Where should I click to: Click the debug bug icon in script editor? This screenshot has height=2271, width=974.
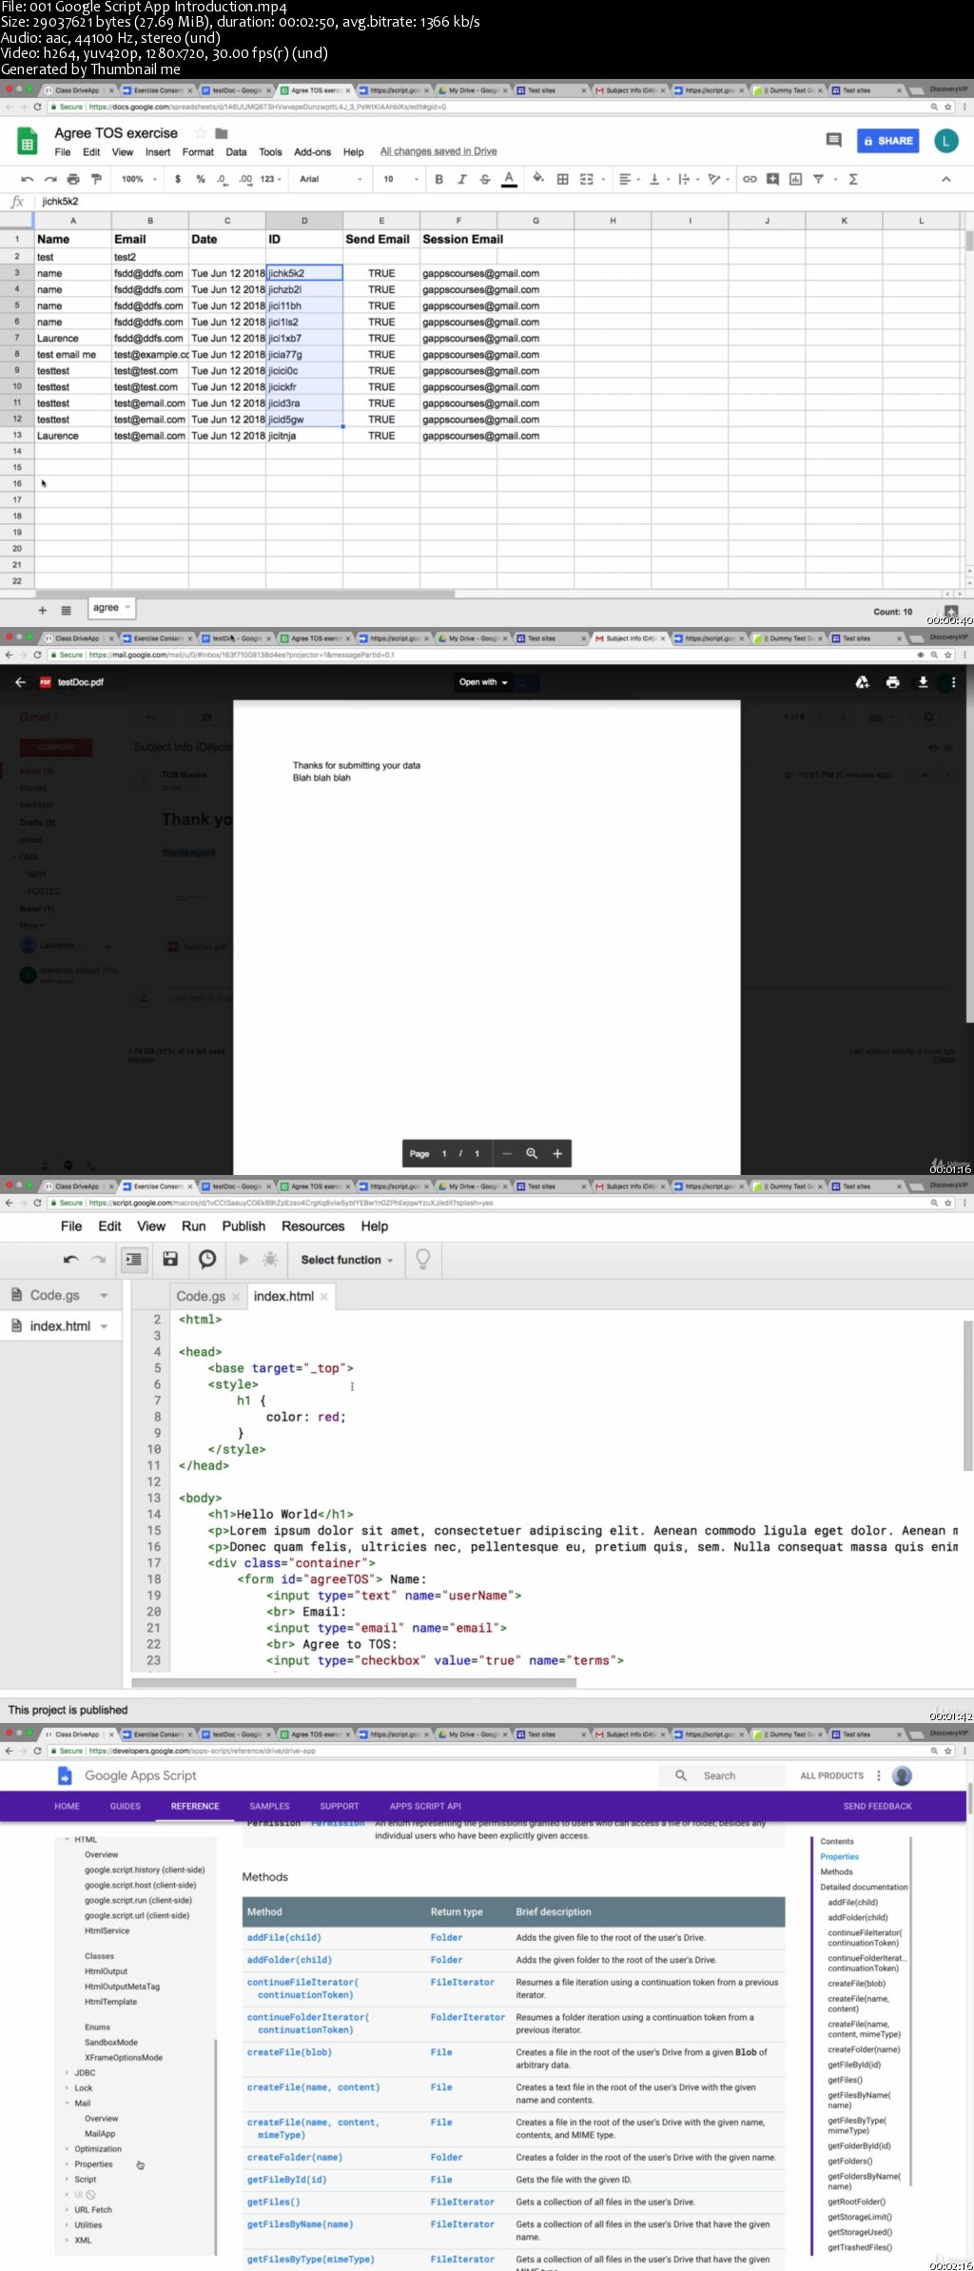tap(270, 1259)
